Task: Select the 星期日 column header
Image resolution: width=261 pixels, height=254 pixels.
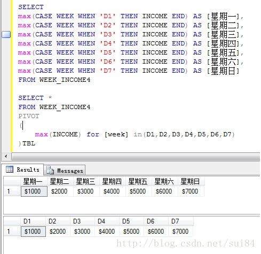Action: pos(191,181)
